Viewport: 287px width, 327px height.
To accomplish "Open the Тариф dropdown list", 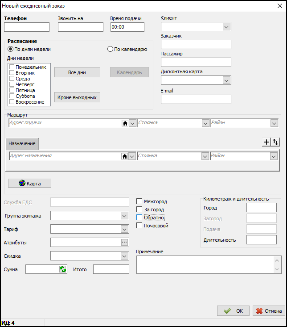I will pyautogui.click(x=124, y=229).
